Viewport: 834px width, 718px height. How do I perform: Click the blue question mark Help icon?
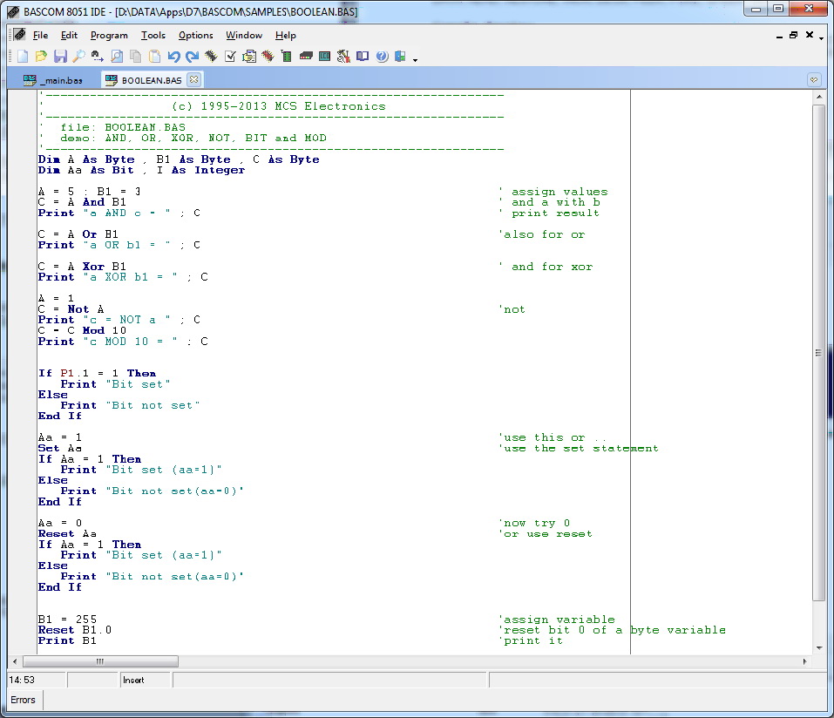tap(382, 57)
